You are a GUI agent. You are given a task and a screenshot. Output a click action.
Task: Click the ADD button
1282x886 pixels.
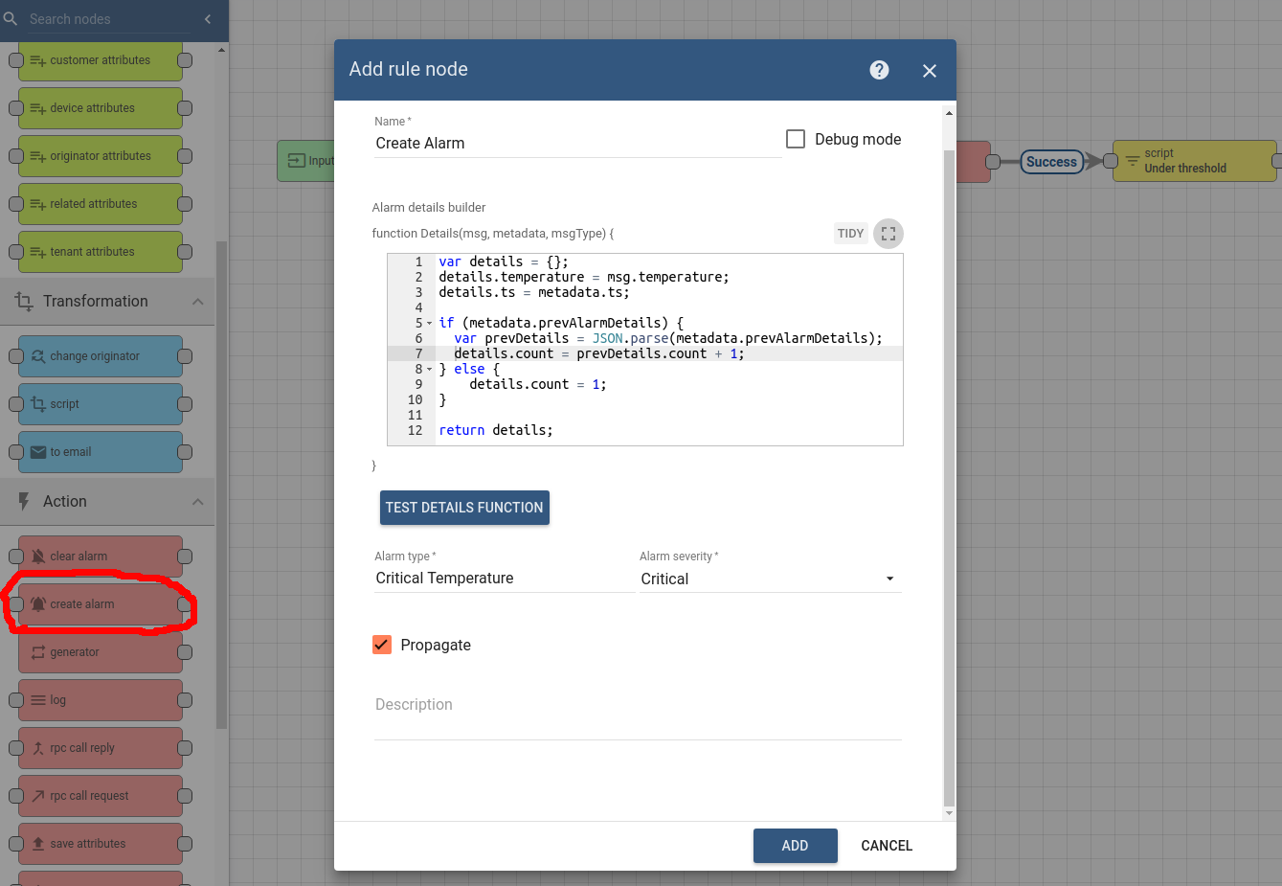pyautogui.click(x=795, y=846)
